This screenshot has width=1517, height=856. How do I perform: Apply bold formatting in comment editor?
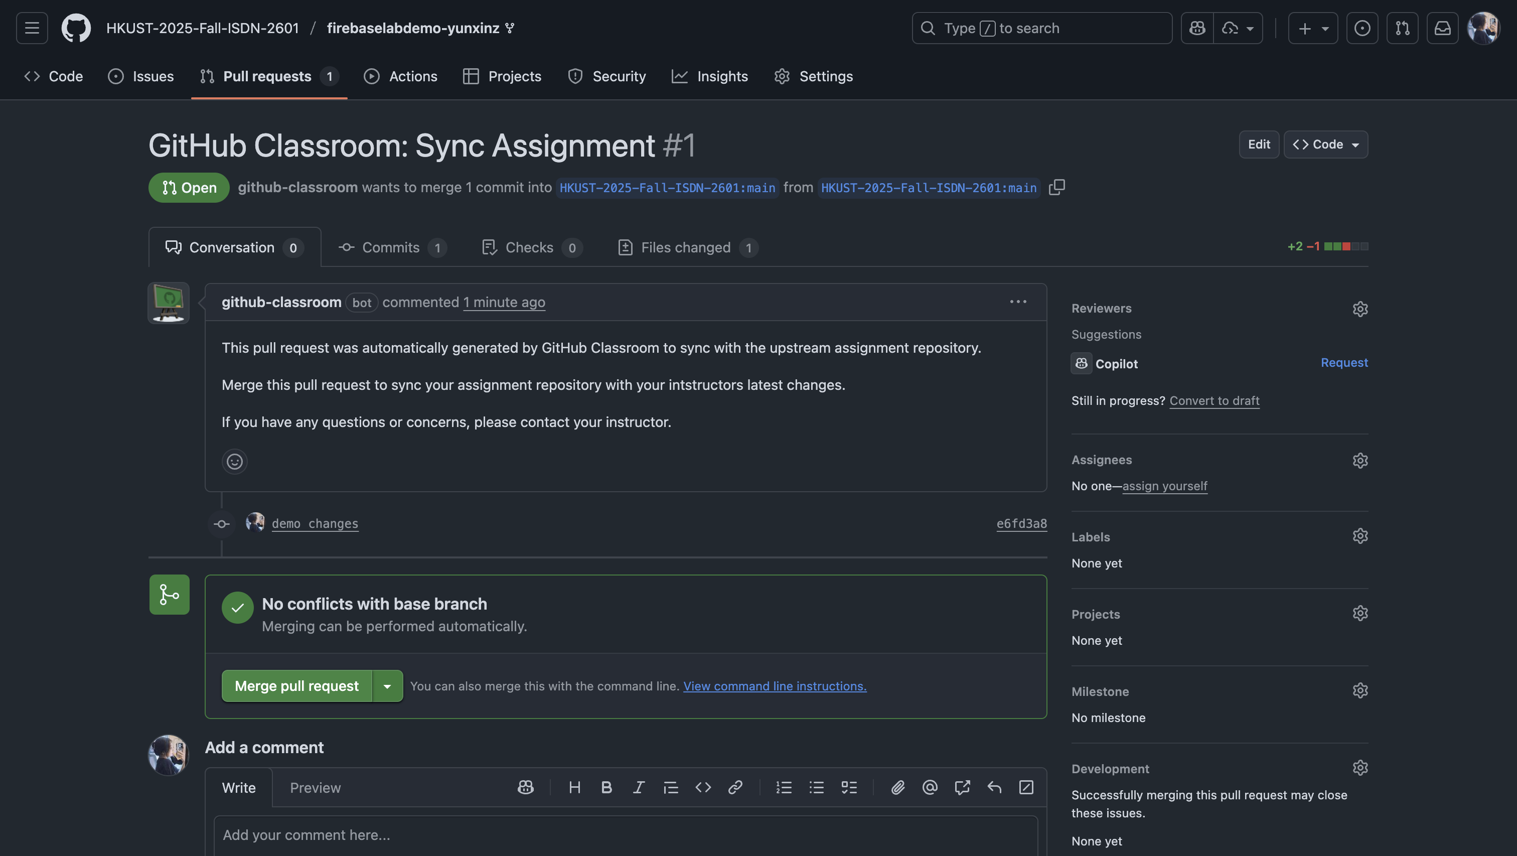coord(606,788)
